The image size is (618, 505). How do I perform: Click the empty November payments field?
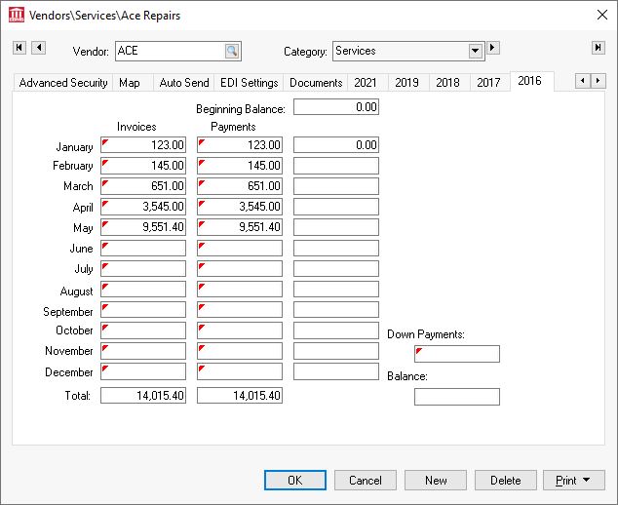(x=240, y=351)
